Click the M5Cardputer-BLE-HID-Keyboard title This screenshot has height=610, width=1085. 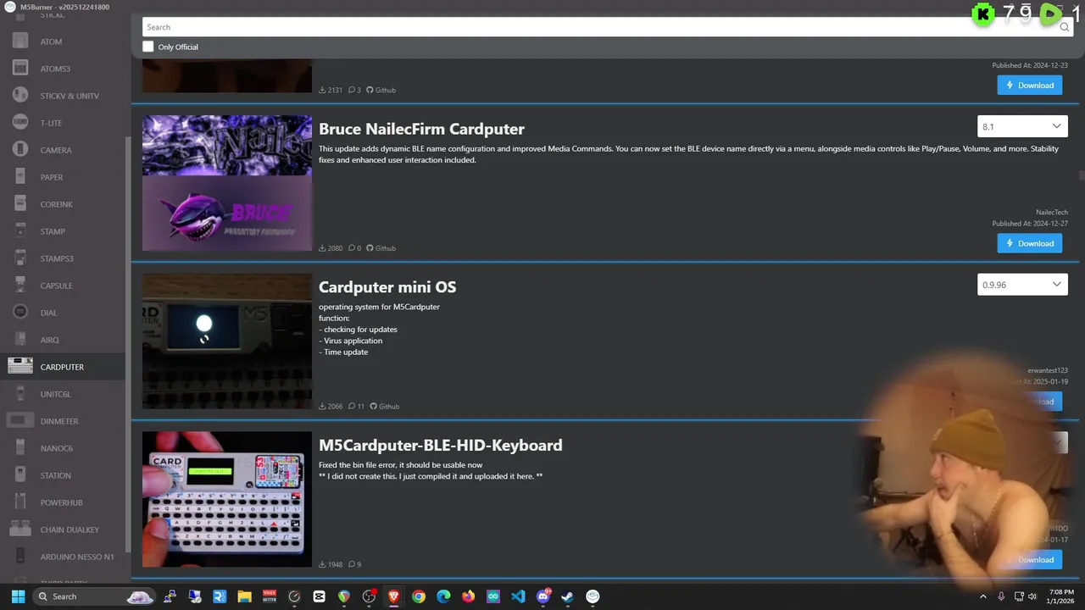click(441, 445)
